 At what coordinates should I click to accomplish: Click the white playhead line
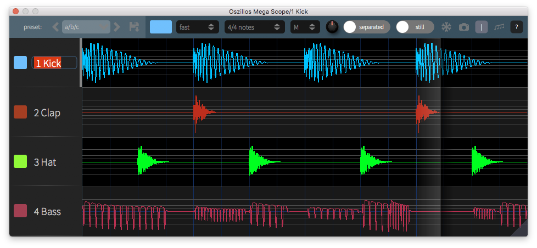pos(440,137)
